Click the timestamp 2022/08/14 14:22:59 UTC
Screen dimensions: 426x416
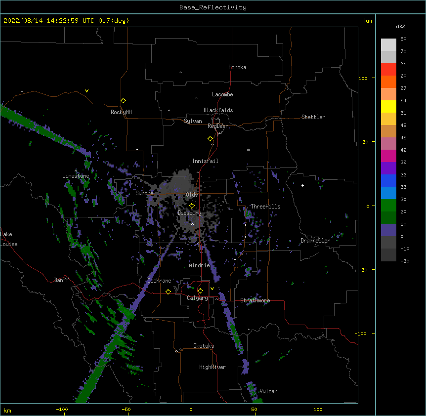point(49,21)
